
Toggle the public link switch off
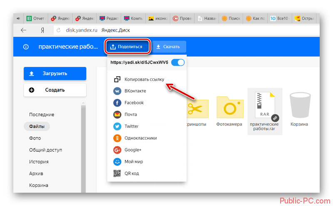(x=178, y=63)
